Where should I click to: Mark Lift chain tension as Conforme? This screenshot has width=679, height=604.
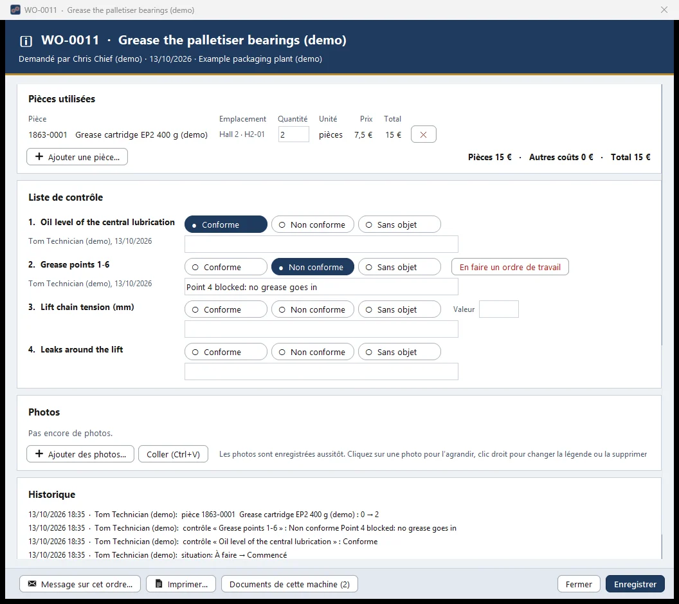click(x=226, y=309)
